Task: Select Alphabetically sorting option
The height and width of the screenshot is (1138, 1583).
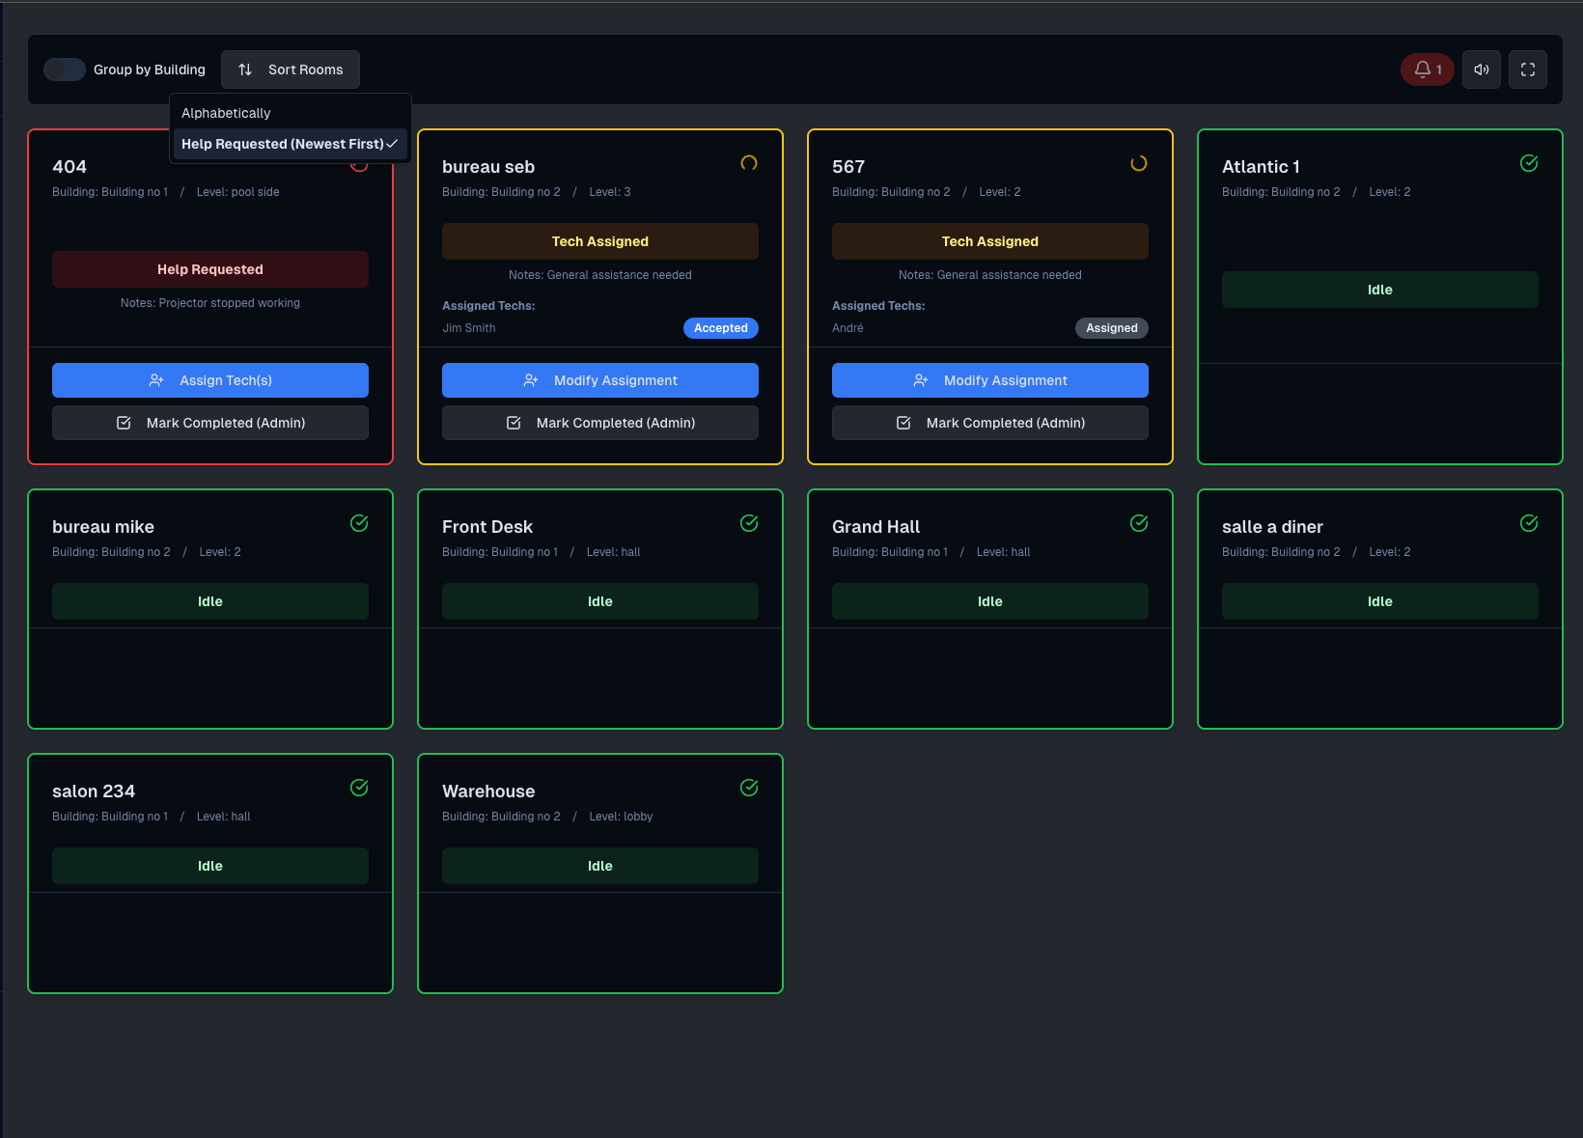Action: pos(225,113)
